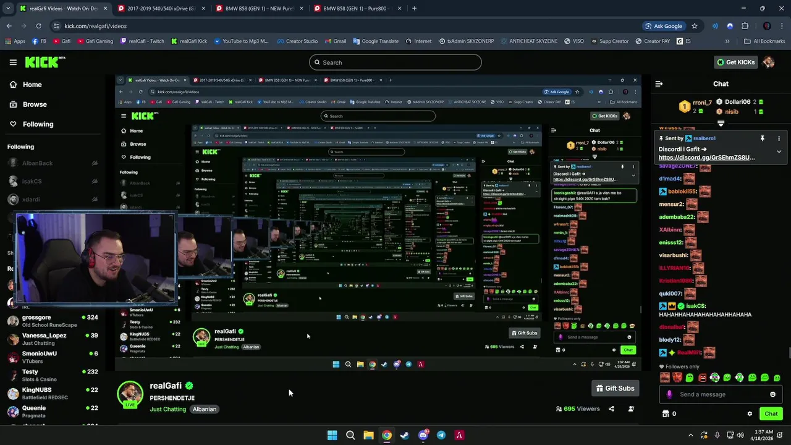Show hidden system tray icons
Viewport: 791px width, 445px height.
click(691, 435)
